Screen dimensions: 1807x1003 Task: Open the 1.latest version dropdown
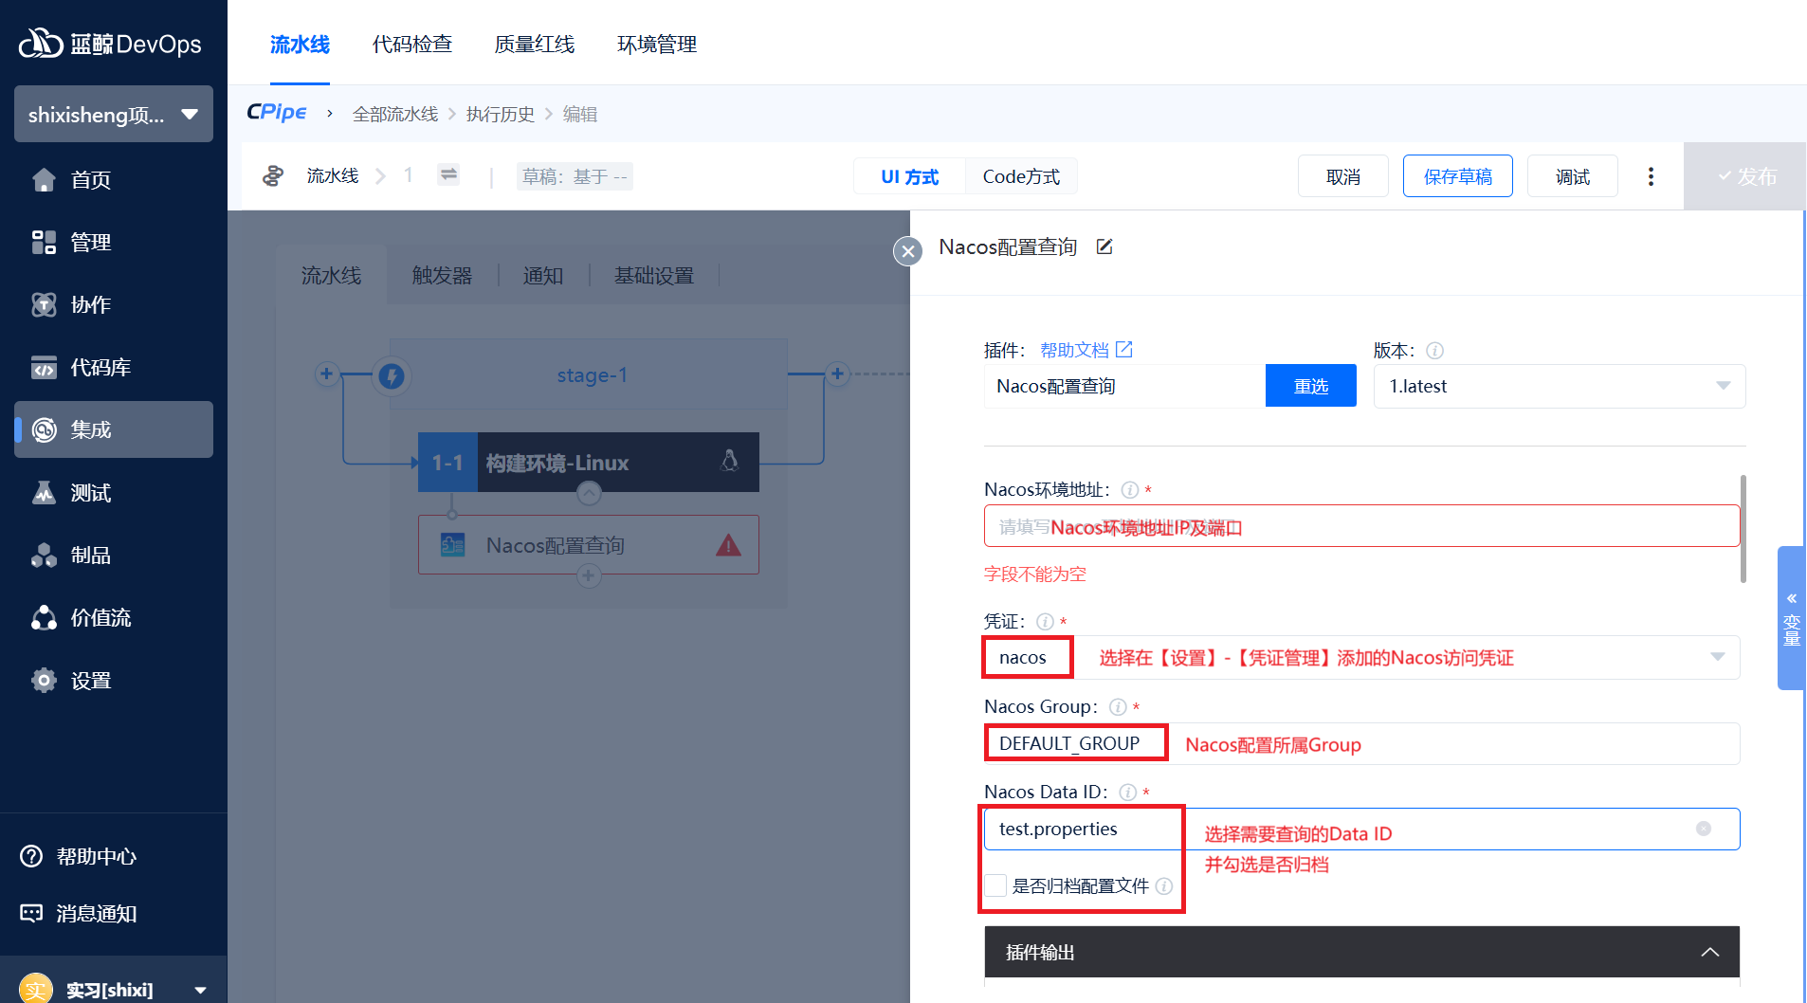[1559, 387]
